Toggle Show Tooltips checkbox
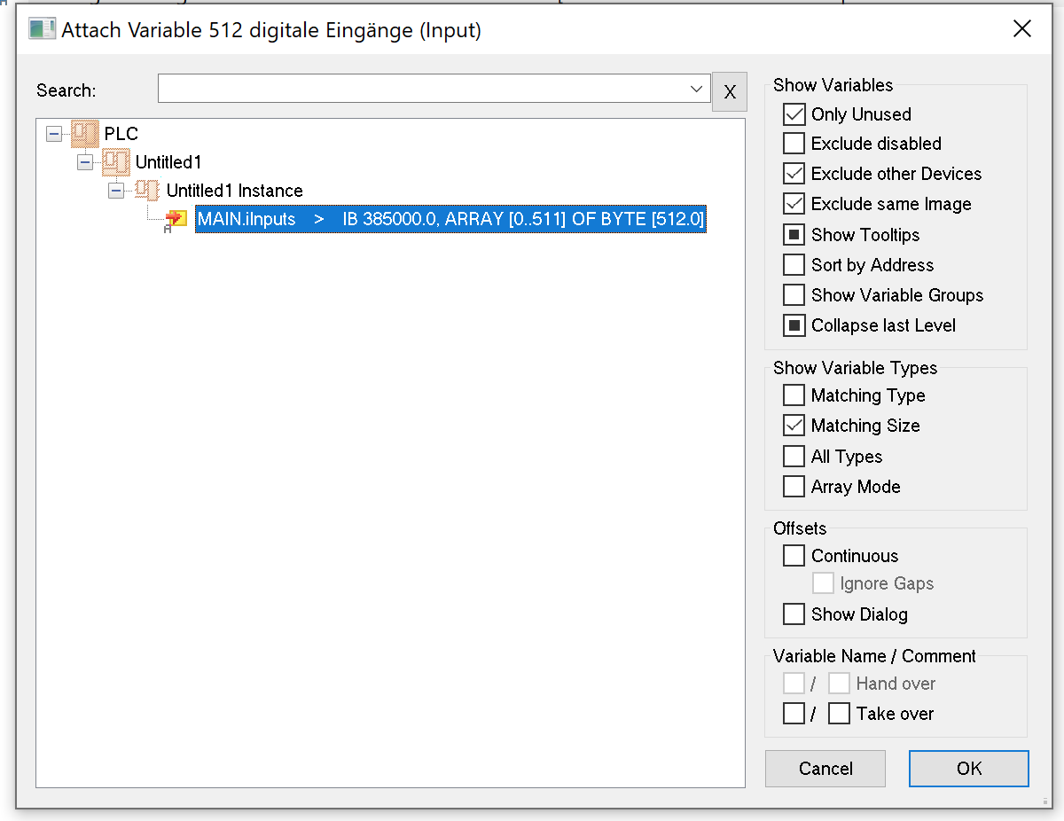The height and width of the screenshot is (821, 1064). (794, 235)
